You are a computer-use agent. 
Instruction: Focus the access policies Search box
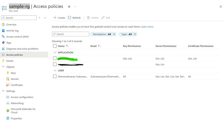pos(71,34)
